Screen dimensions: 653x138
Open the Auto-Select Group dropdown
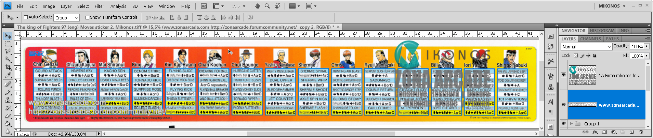(67, 18)
